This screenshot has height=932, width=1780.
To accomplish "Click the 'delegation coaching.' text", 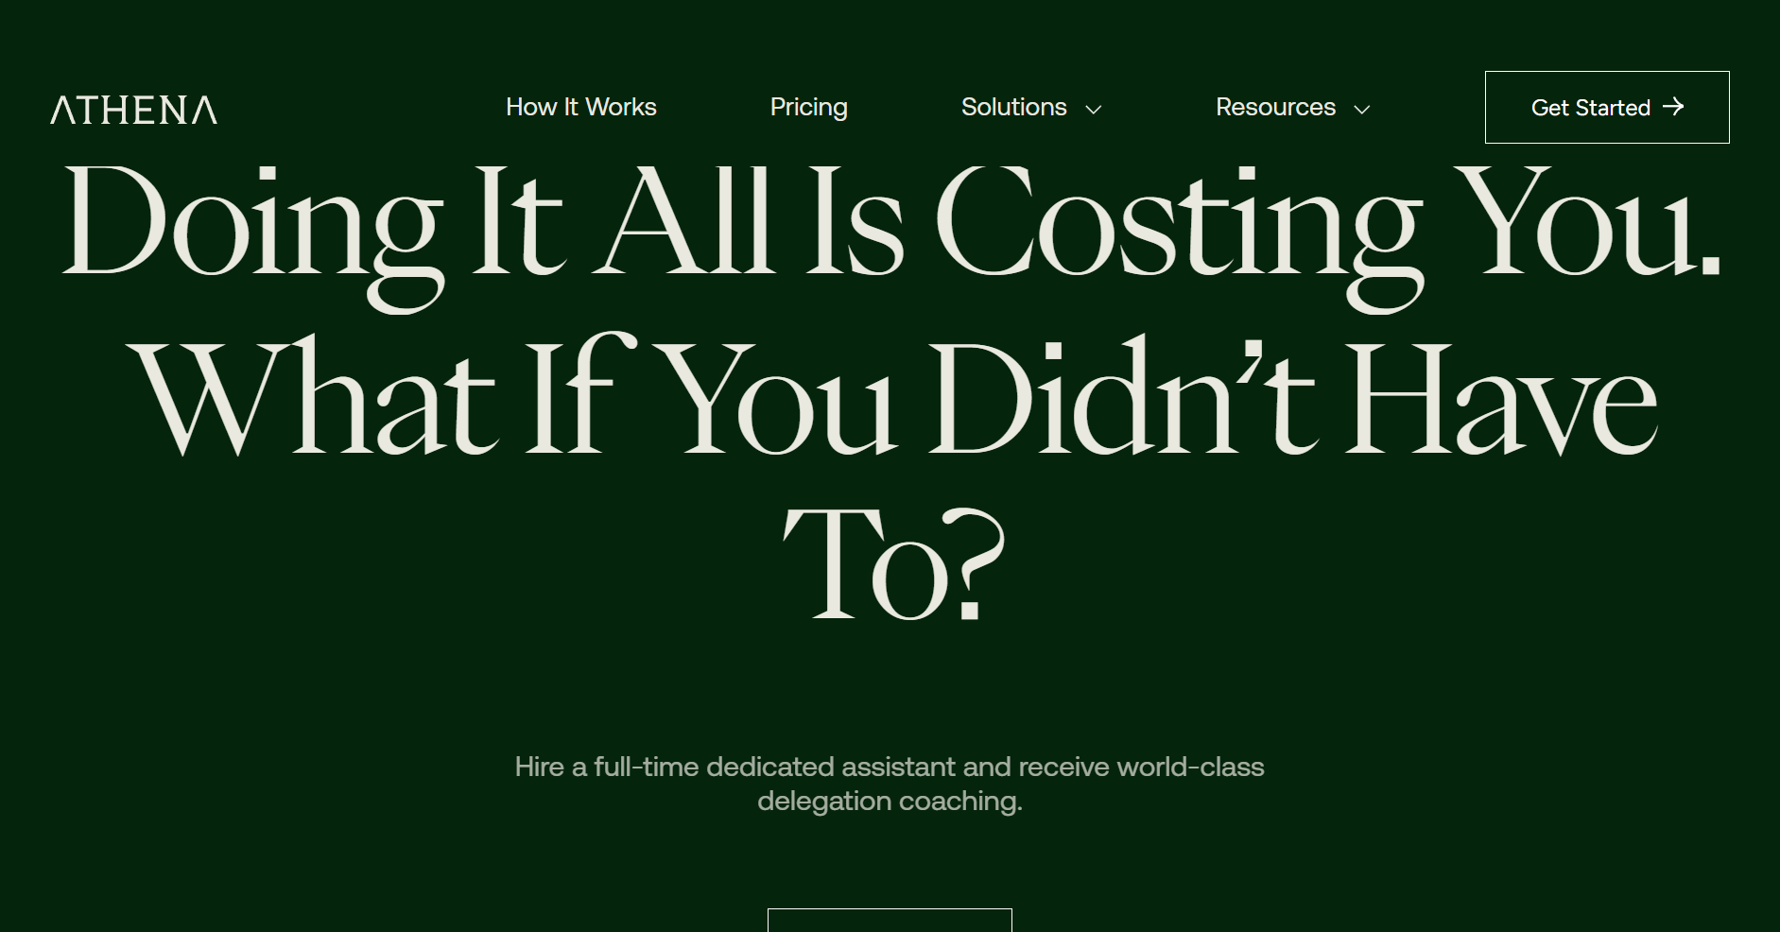I will point(890,802).
